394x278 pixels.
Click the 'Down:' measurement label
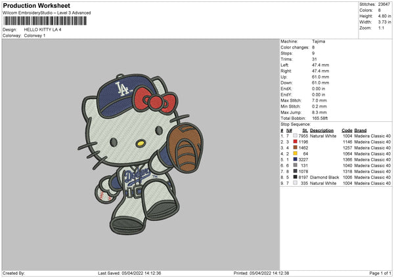287,83
